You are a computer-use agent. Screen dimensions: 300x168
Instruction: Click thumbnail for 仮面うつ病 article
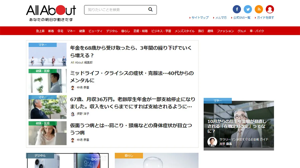click(47, 133)
